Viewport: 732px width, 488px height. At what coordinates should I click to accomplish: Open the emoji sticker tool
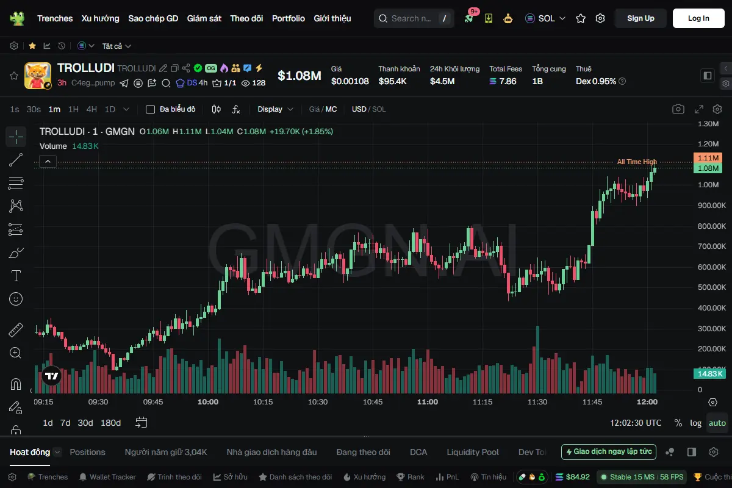pos(16,299)
